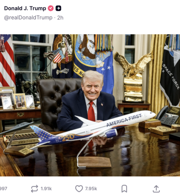Click the black plus badge beside the name
The image size is (180, 195).
point(58,8)
